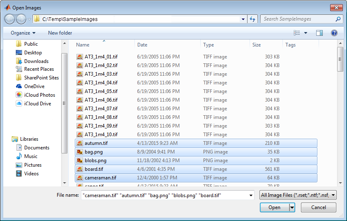Click the navigation pane scrollbar up arrow

[x=65, y=43]
